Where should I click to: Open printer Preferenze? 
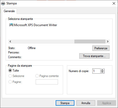101,48
